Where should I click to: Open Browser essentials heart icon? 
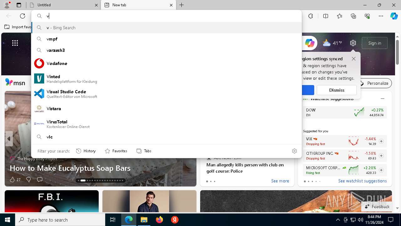(x=367, y=16)
